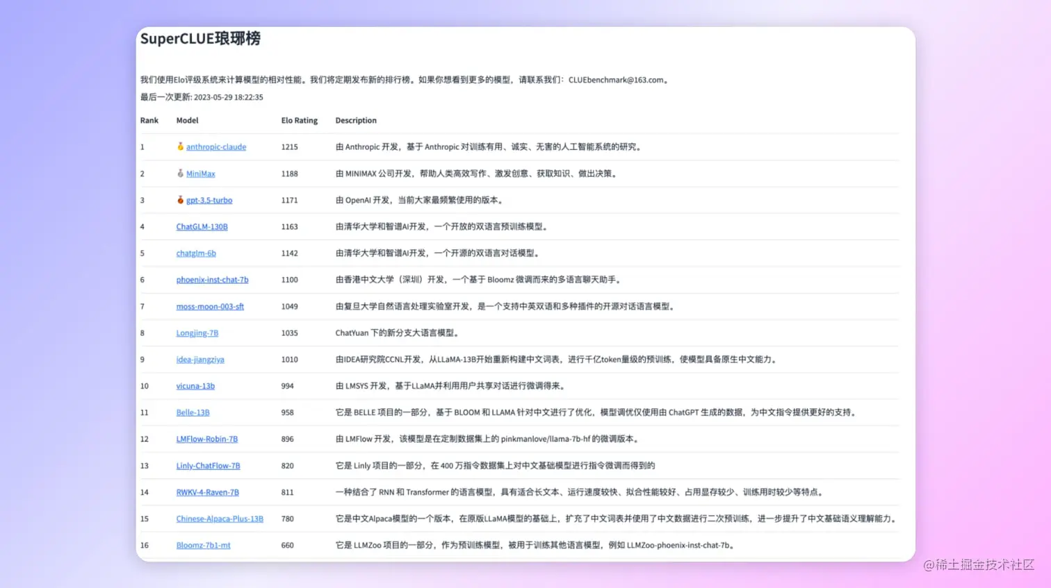This screenshot has height=588, width=1051.
Task: Open the Chinese-Alpaca-Plus-13B model link
Action: pyautogui.click(x=220, y=519)
